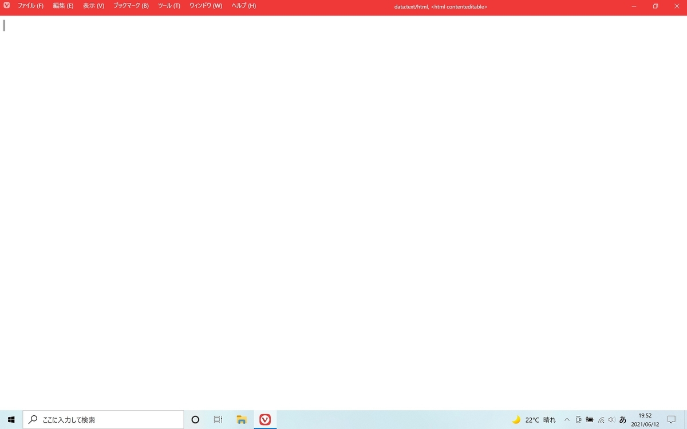Open the Vivaldi menu via its logo icon
This screenshot has height=429, width=687.
pos(6,6)
